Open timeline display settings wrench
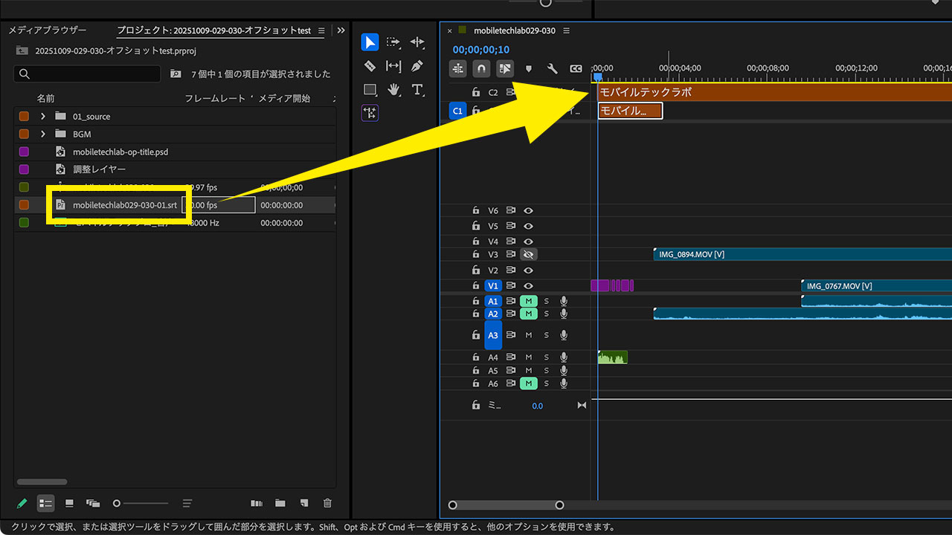Screen dimensions: 952x535 pyautogui.click(x=552, y=68)
